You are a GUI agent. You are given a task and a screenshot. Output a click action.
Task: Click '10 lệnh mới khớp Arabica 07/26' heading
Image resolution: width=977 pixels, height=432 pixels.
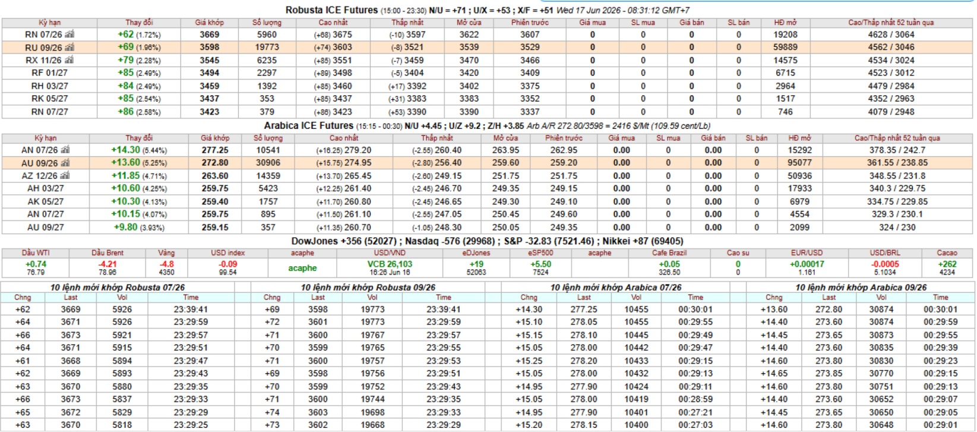pyautogui.click(x=615, y=287)
